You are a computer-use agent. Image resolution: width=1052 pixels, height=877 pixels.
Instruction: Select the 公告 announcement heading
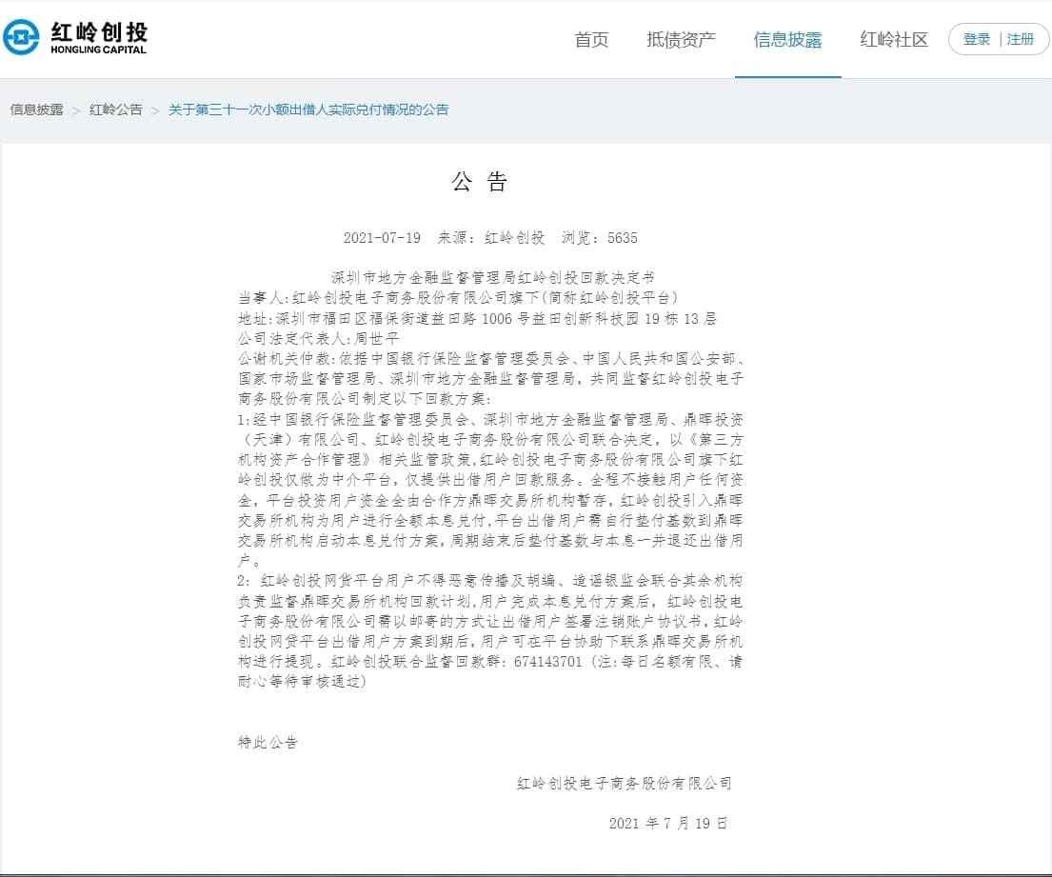[x=479, y=181]
